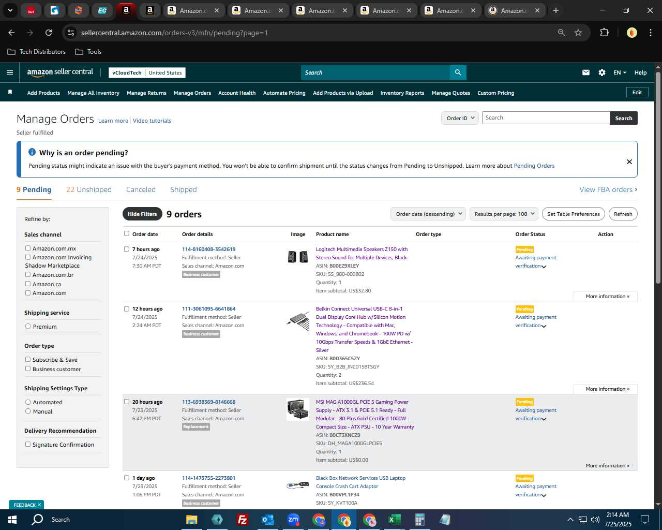662x530 pixels.
Task: Open Outlook from the taskbar
Action: pyautogui.click(x=267, y=520)
